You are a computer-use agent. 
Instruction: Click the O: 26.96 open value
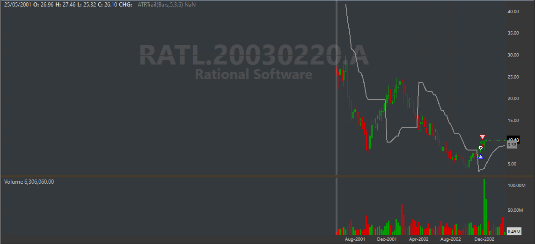click(44, 5)
